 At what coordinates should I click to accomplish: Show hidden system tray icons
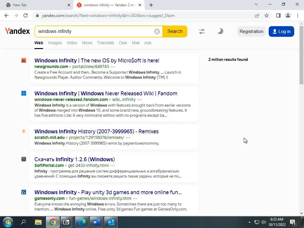[249, 222]
